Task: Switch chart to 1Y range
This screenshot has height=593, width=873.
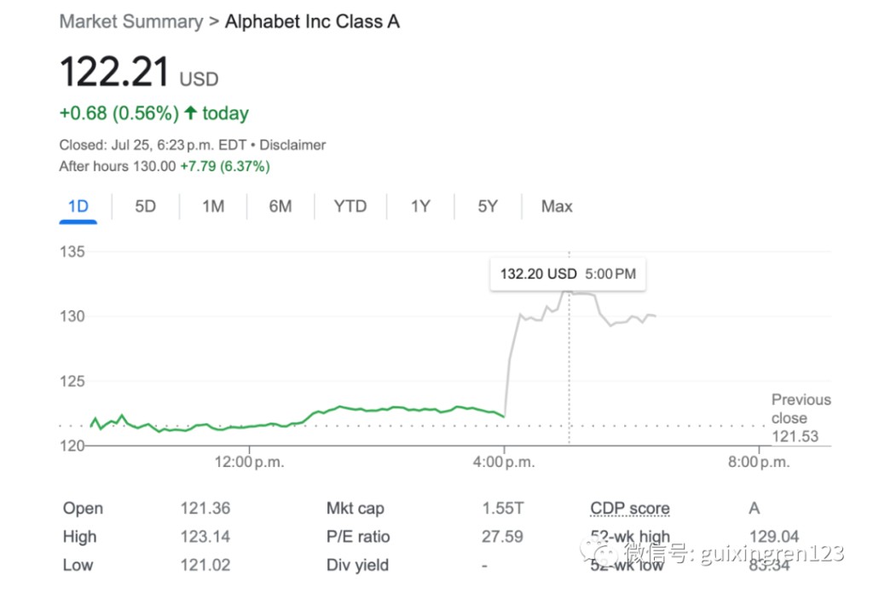Action: coord(420,206)
